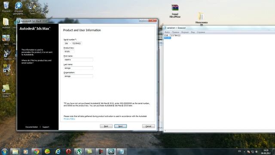Open the Формат menu in Notepad
The height and width of the screenshot is (155, 275).
(185, 32)
